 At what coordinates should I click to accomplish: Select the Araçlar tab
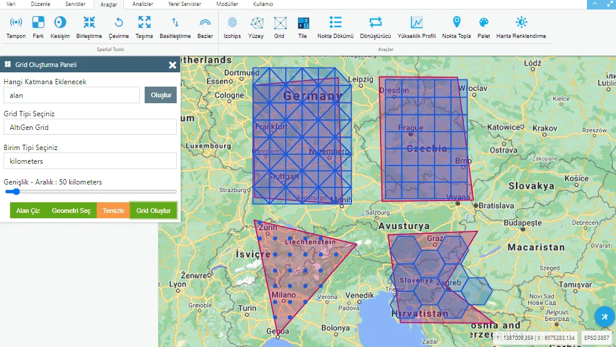click(109, 4)
